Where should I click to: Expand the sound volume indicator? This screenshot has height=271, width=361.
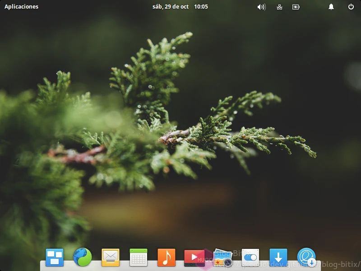(x=261, y=7)
